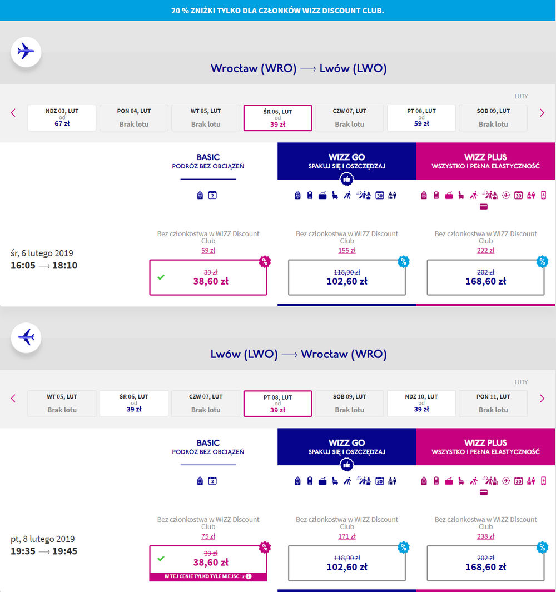Select outbound date NDZ 03 LUT 67 zł
The image size is (556, 592).
click(62, 118)
